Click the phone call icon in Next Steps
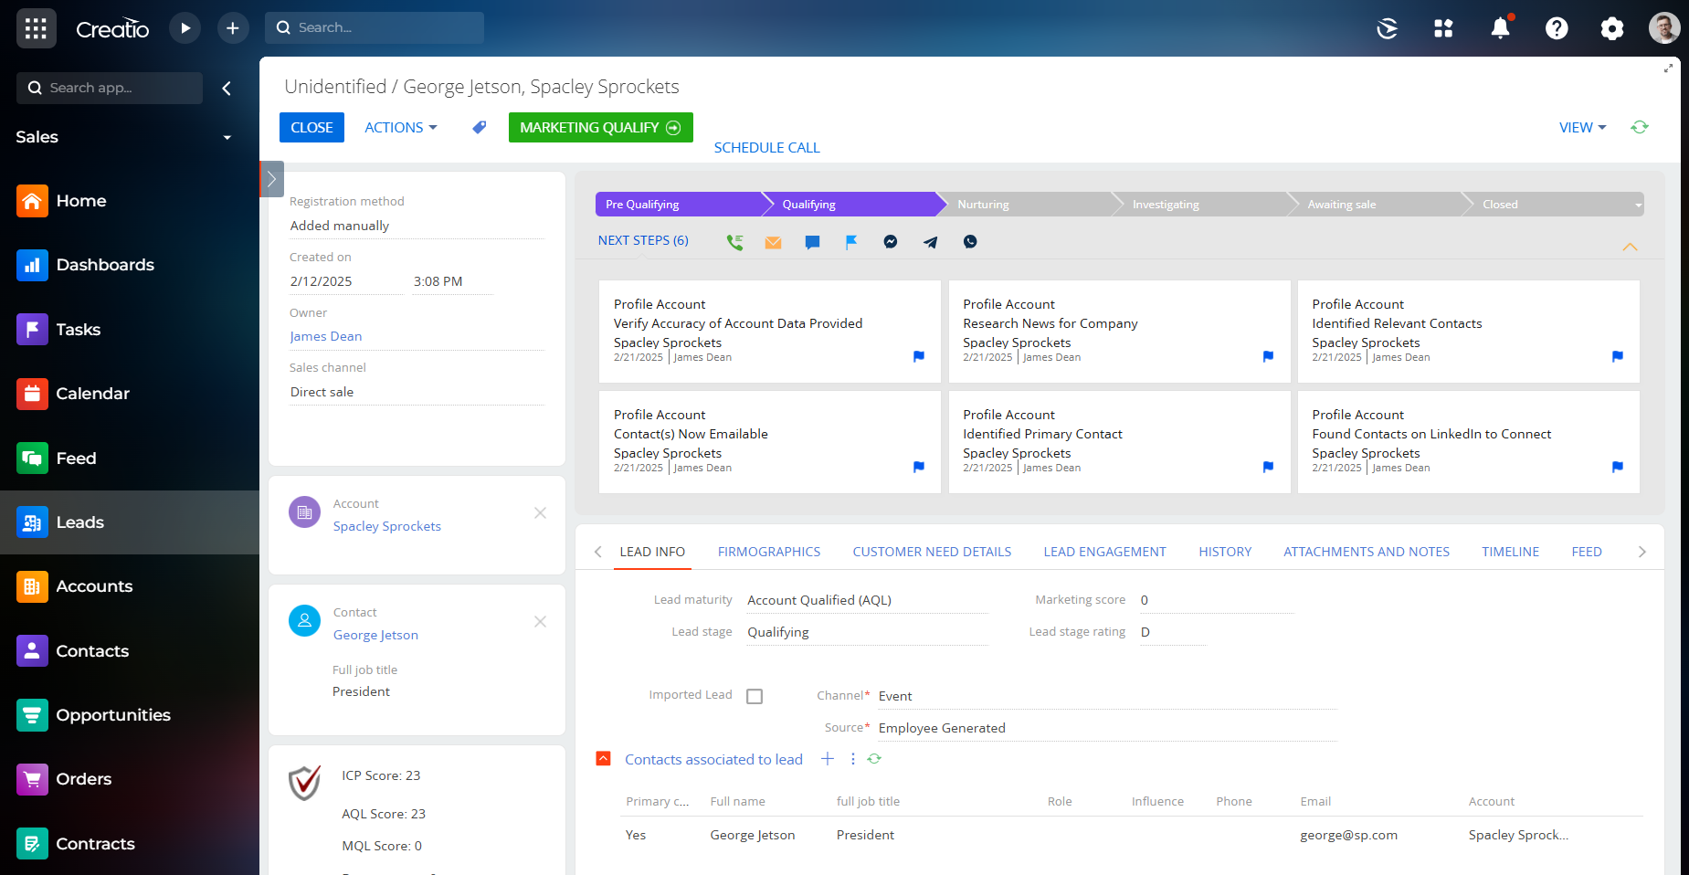The width and height of the screenshot is (1689, 875). pos(734,242)
